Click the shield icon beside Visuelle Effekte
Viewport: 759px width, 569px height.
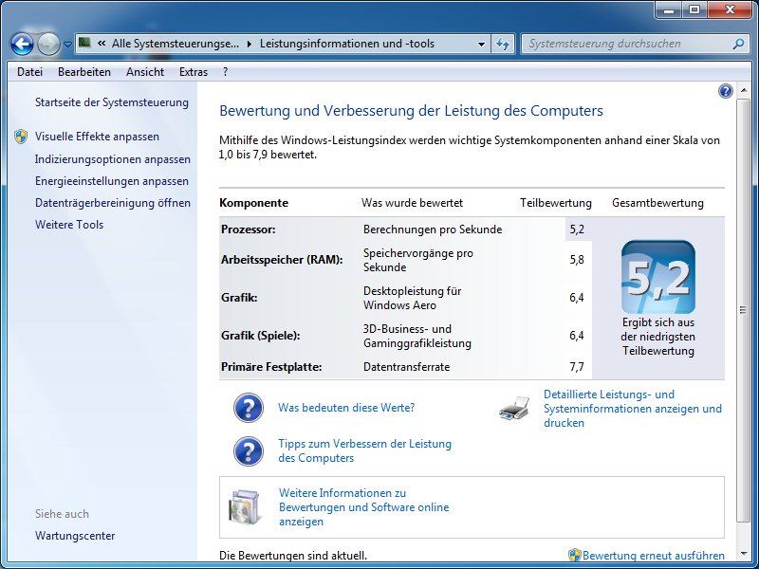[21, 137]
